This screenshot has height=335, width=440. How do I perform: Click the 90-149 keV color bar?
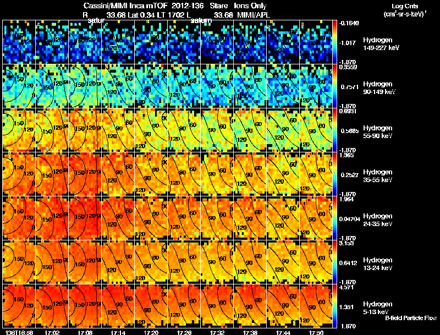point(334,86)
